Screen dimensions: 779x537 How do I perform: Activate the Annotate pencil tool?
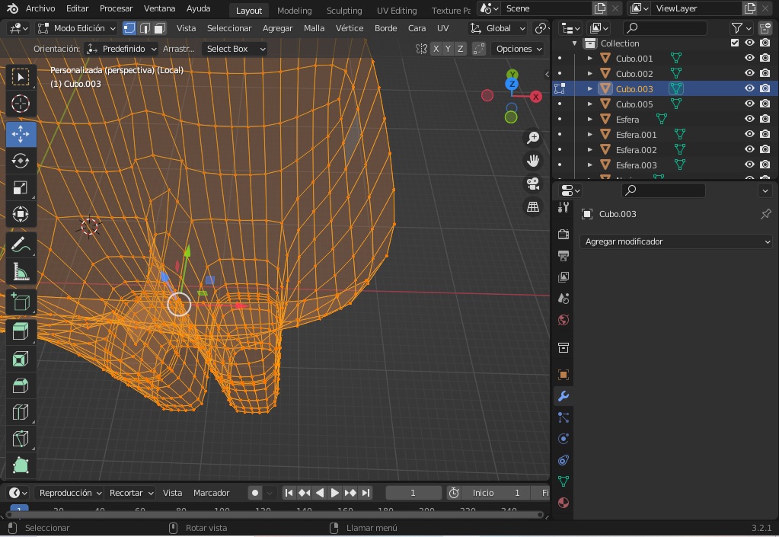pyautogui.click(x=21, y=245)
